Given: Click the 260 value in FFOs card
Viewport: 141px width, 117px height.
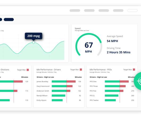Looking at the screenshot, I should tap(133, 96).
